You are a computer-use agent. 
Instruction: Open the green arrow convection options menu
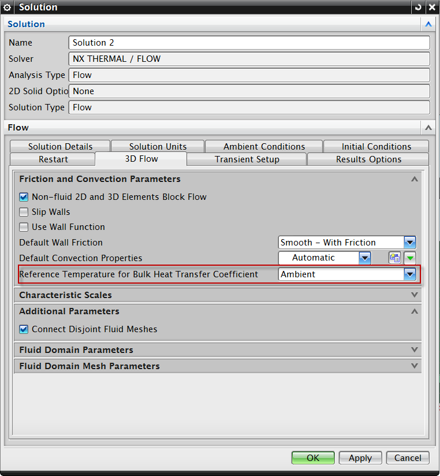tap(409, 258)
